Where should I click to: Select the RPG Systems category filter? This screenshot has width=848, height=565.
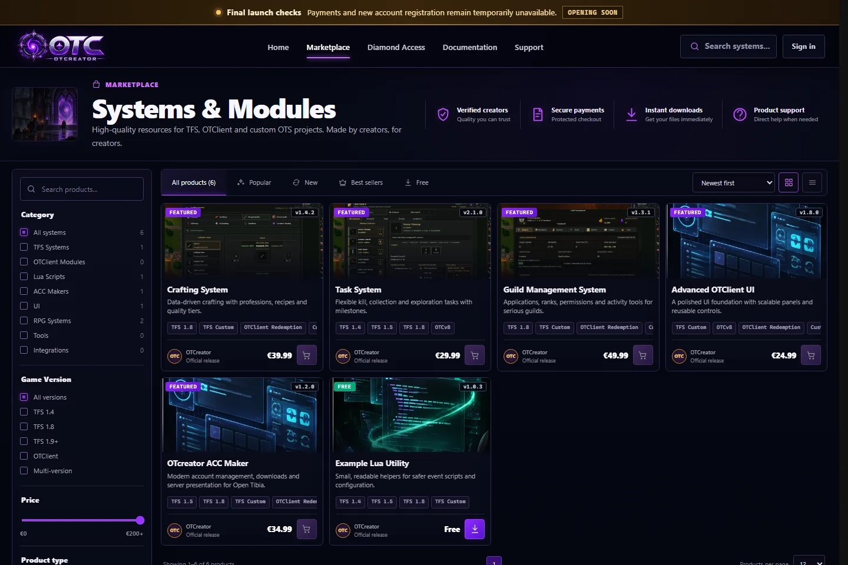point(24,321)
